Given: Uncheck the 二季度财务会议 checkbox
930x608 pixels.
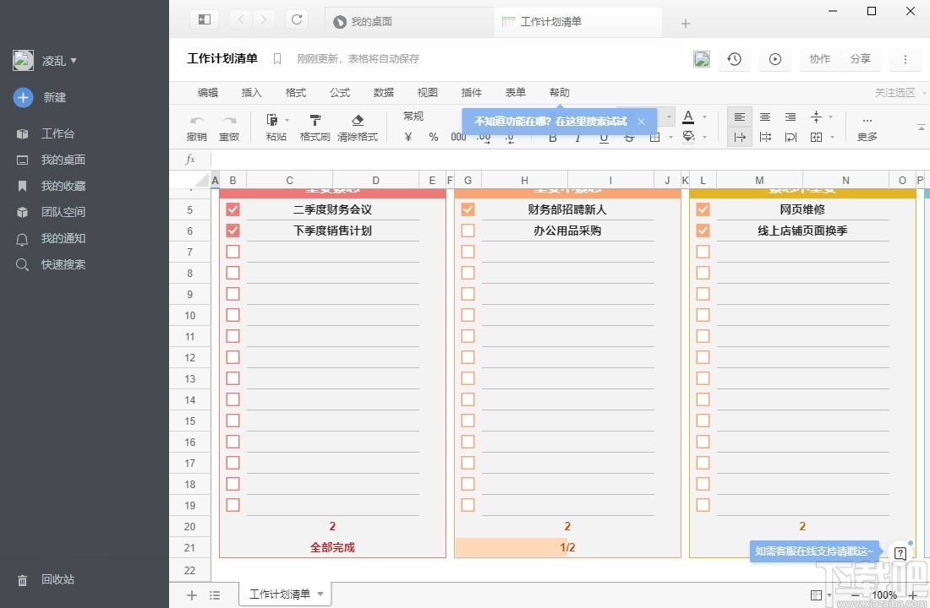Looking at the screenshot, I should [x=232, y=209].
